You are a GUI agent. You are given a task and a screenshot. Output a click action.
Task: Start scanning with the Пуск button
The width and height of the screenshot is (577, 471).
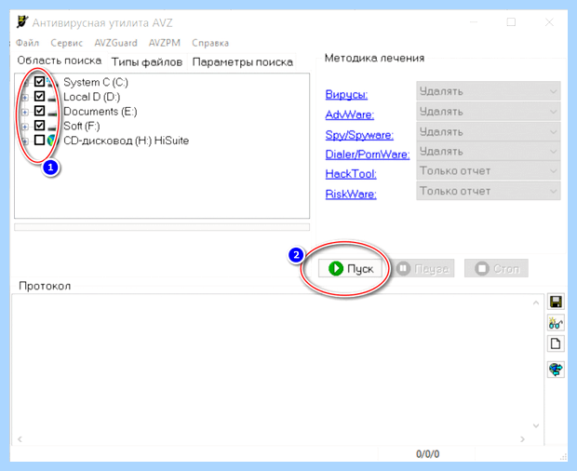[350, 269]
